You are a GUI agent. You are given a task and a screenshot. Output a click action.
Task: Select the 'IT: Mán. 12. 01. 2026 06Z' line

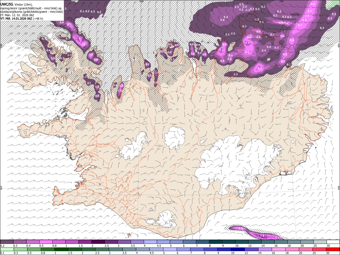click(17, 15)
